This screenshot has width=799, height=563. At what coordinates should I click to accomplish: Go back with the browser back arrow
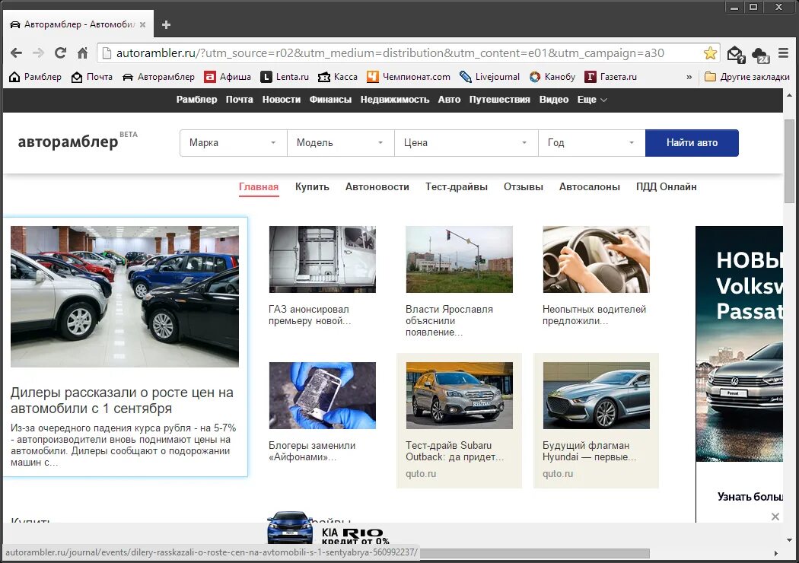[16, 53]
